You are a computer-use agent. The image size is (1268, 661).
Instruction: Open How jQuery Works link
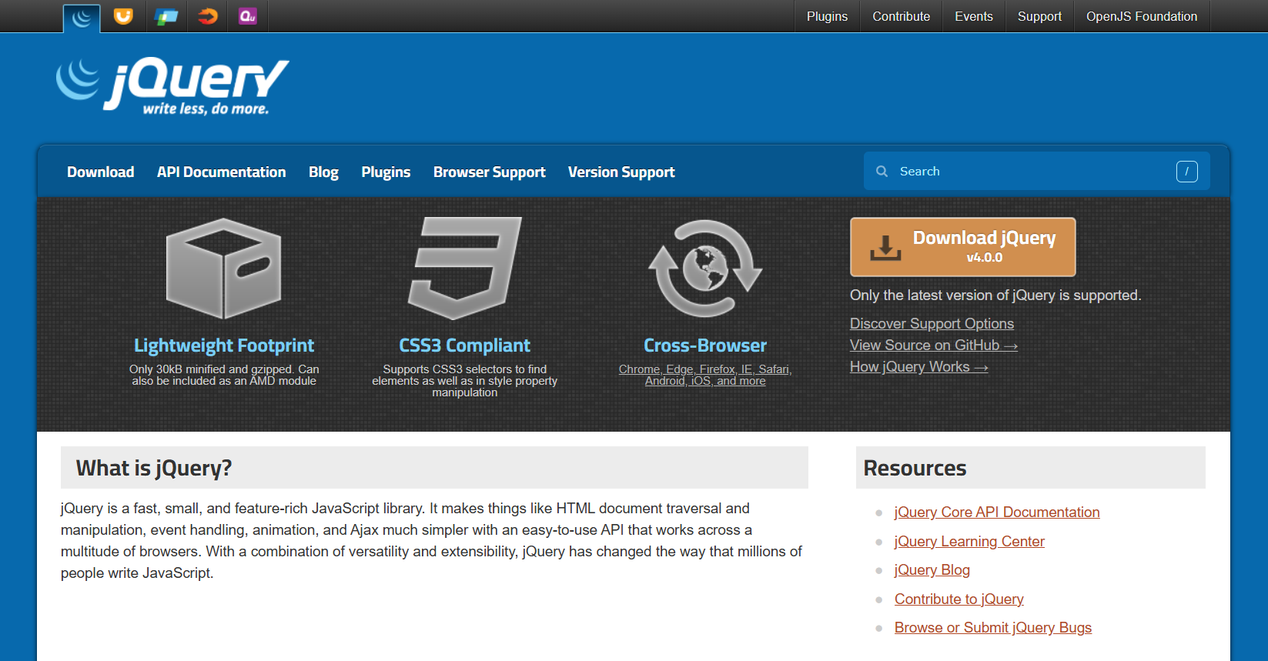(x=919, y=367)
